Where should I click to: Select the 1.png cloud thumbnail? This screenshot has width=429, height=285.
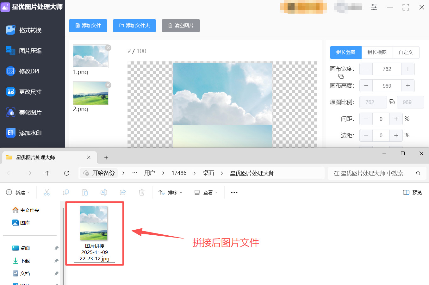[x=91, y=56]
